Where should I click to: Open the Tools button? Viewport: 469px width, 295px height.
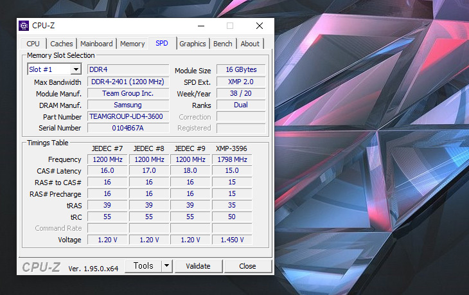pos(143,265)
